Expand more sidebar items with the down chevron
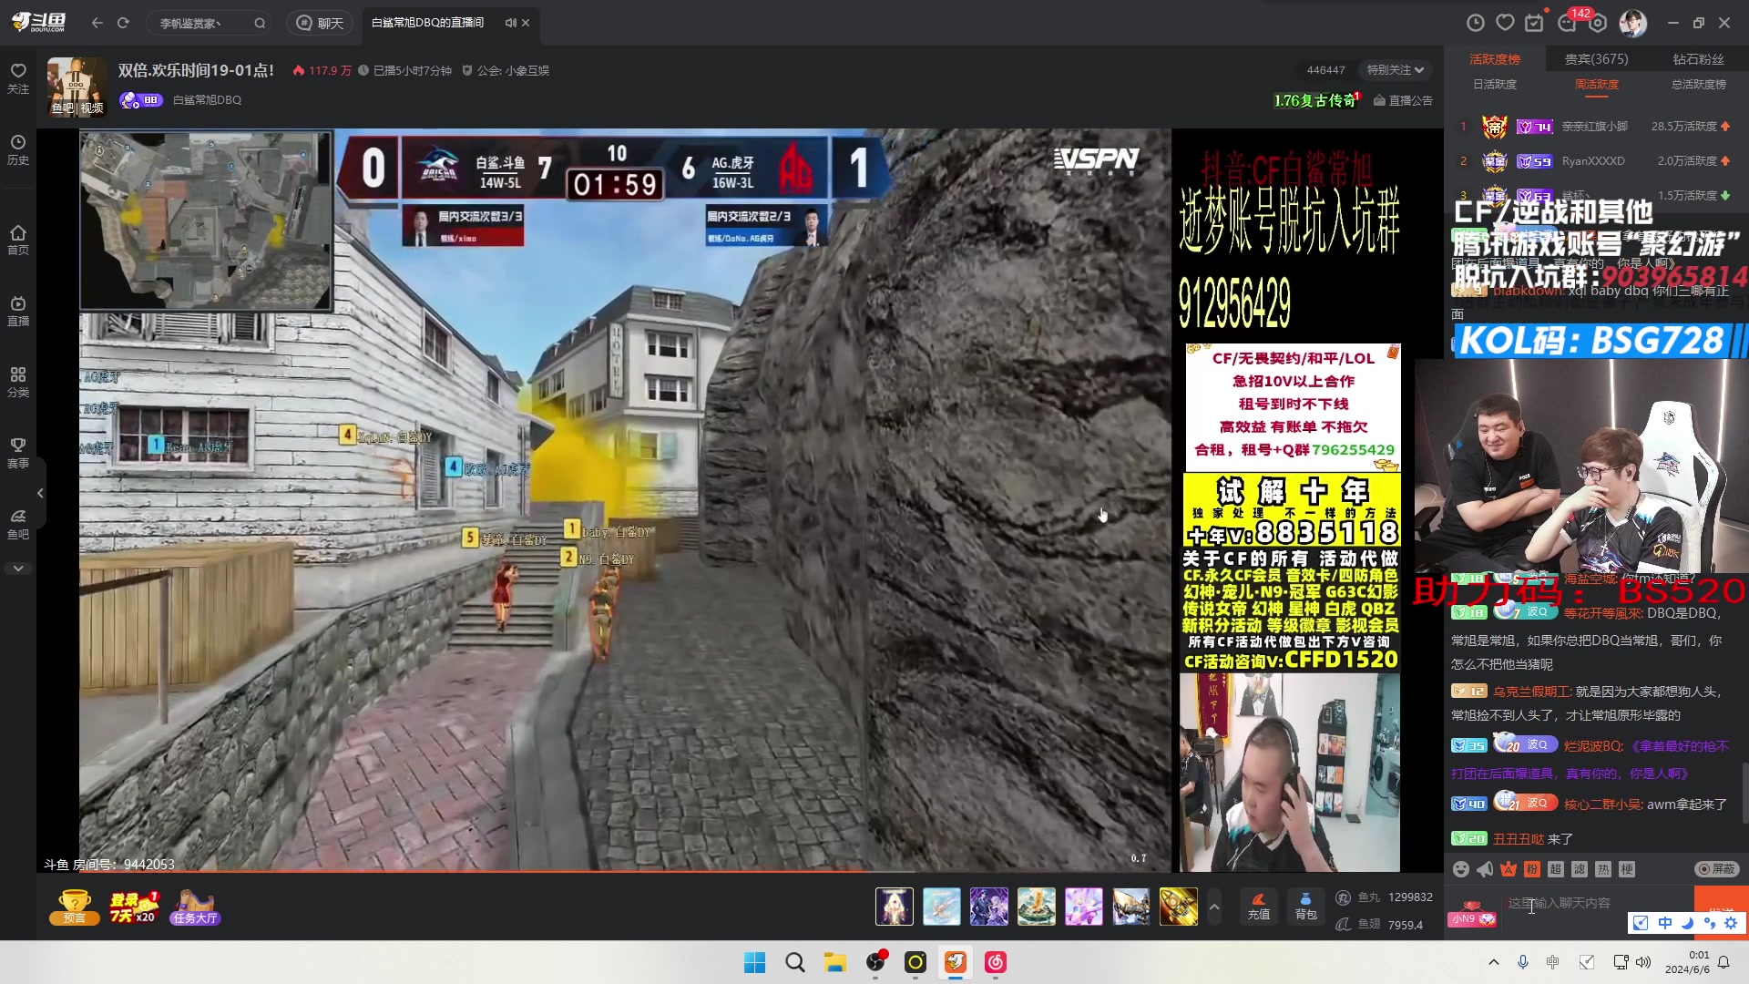The image size is (1749, 984). click(18, 569)
